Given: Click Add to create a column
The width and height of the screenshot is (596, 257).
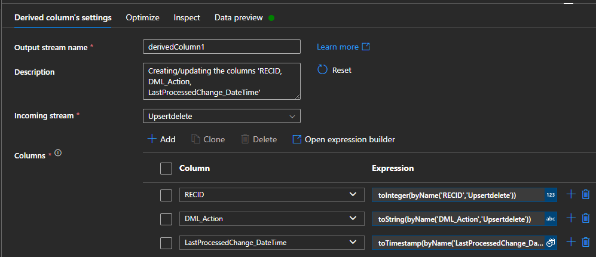Looking at the screenshot, I should click(161, 139).
